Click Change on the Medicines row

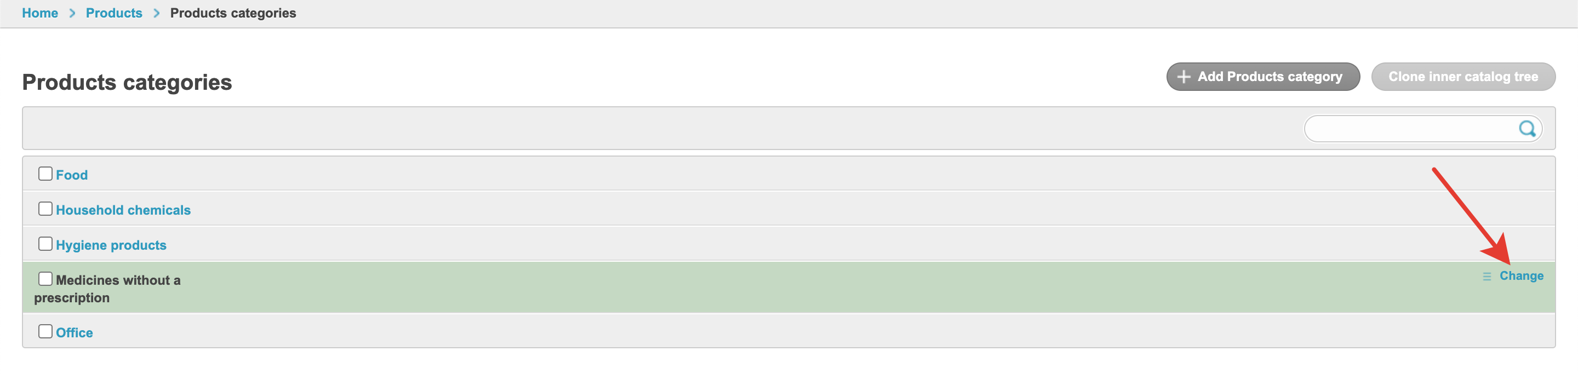click(1521, 276)
